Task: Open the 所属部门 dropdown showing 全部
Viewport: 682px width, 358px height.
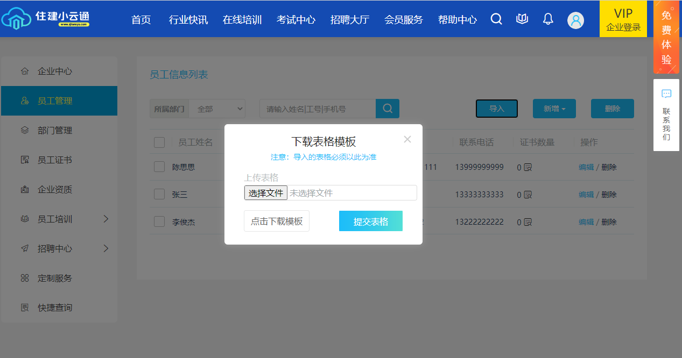Action: coord(217,109)
